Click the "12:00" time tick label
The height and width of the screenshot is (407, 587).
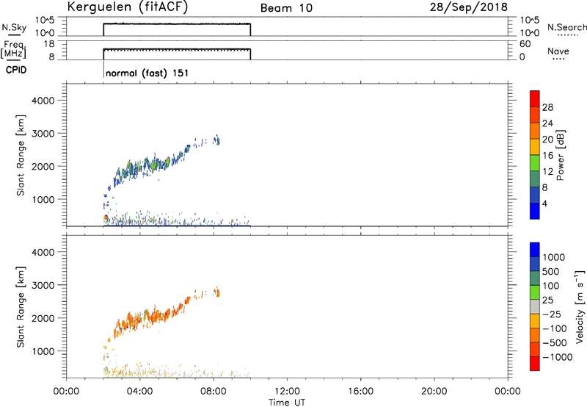(x=287, y=392)
